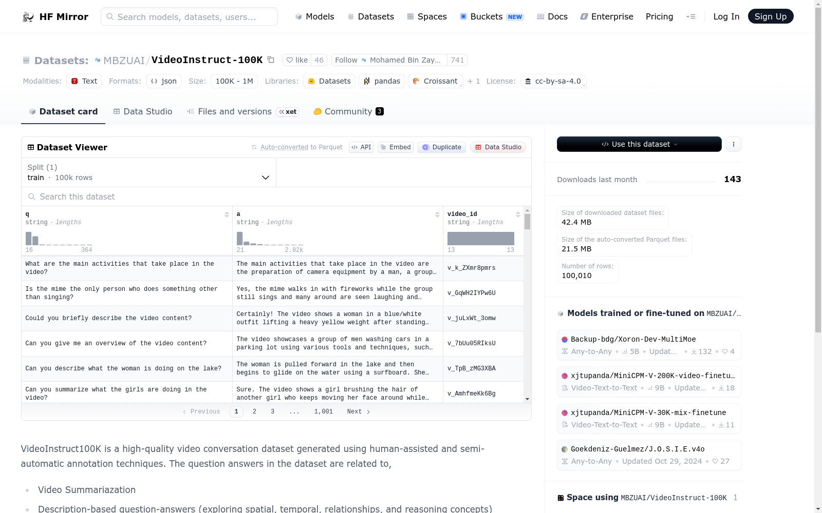Focus the top search models input
Viewport: 822px width, 513px height.
pos(189,16)
